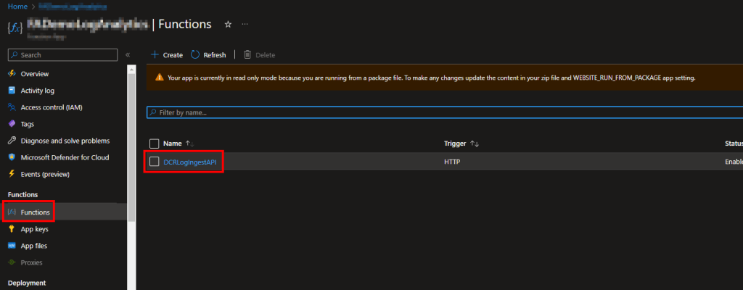Click the favorite star next to Functions title
The width and height of the screenshot is (743, 290).
(228, 24)
